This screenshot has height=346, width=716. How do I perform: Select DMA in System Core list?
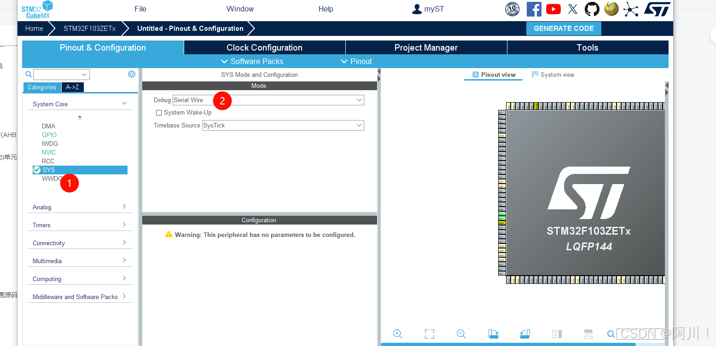pos(48,126)
